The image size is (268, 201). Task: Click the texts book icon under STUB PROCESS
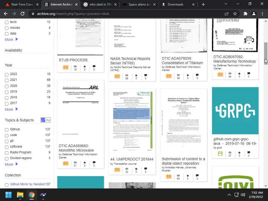66,68
